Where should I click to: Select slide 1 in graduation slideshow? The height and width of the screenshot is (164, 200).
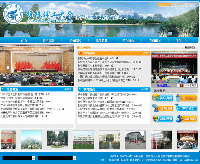click(x=178, y=85)
